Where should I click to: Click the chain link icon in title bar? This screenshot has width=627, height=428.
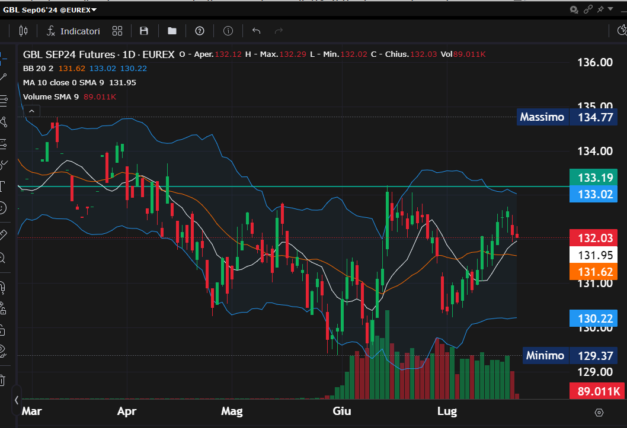pos(588,9)
